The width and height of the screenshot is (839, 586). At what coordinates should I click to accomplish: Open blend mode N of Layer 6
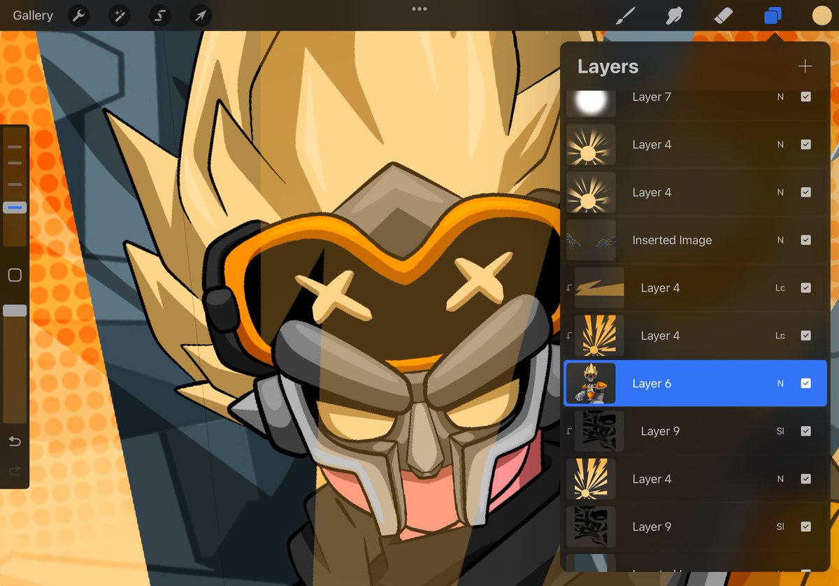coord(780,383)
